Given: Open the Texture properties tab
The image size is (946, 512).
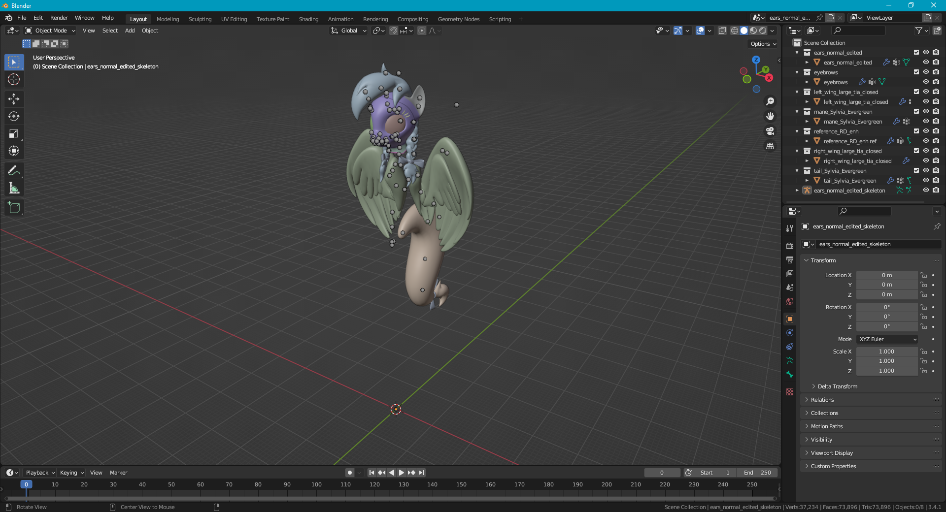Looking at the screenshot, I should 790,392.
